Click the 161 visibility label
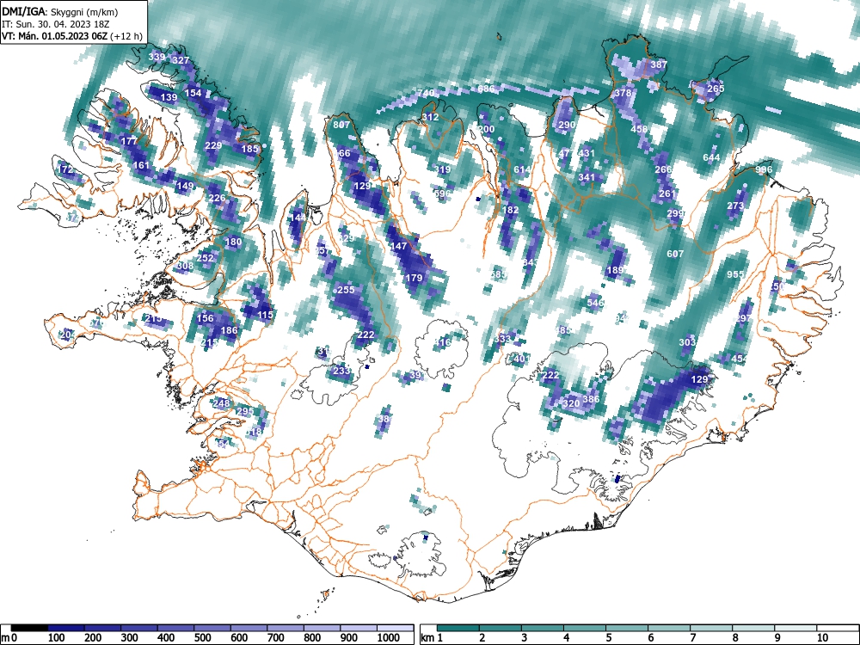 point(141,166)
